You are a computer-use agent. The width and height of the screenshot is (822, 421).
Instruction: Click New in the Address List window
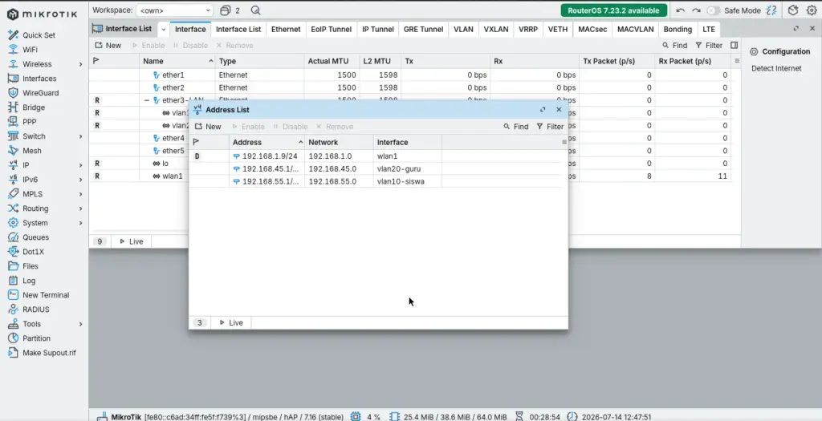point(208,126)
